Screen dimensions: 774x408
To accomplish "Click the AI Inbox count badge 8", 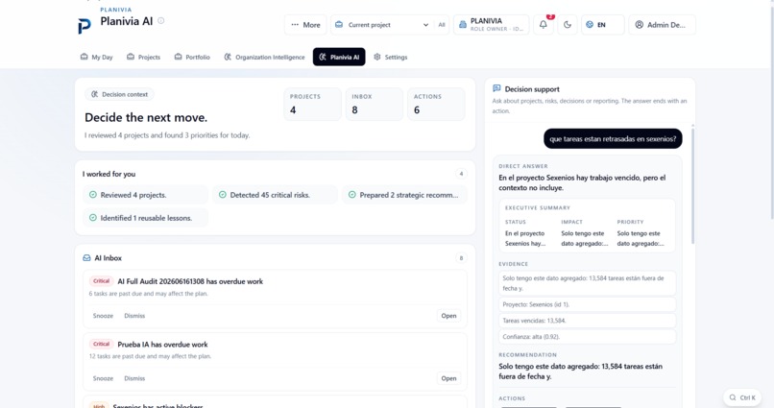I will point(461,258).
